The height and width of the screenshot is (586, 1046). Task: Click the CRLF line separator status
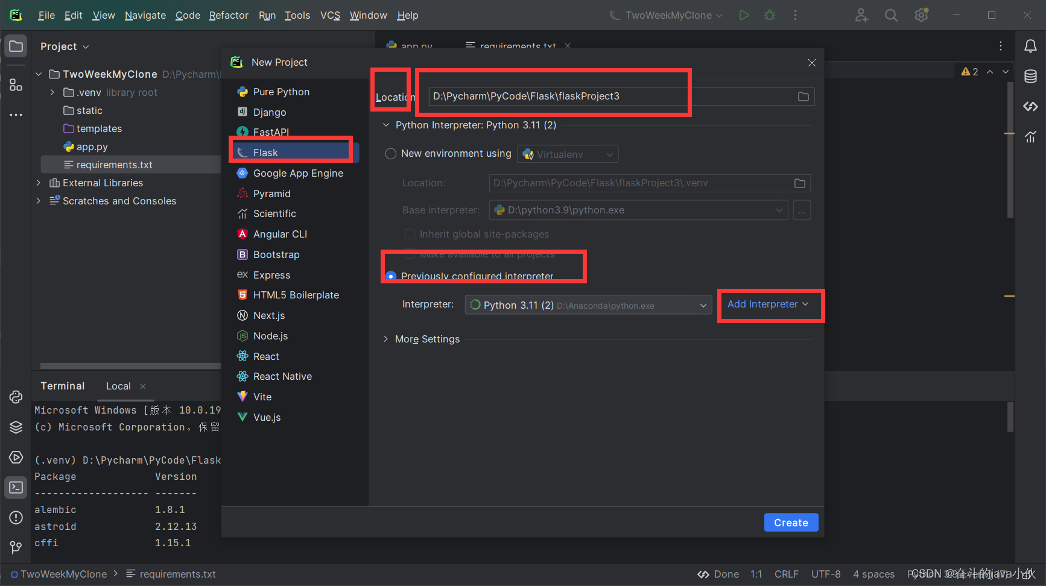[x=787, y=574]
